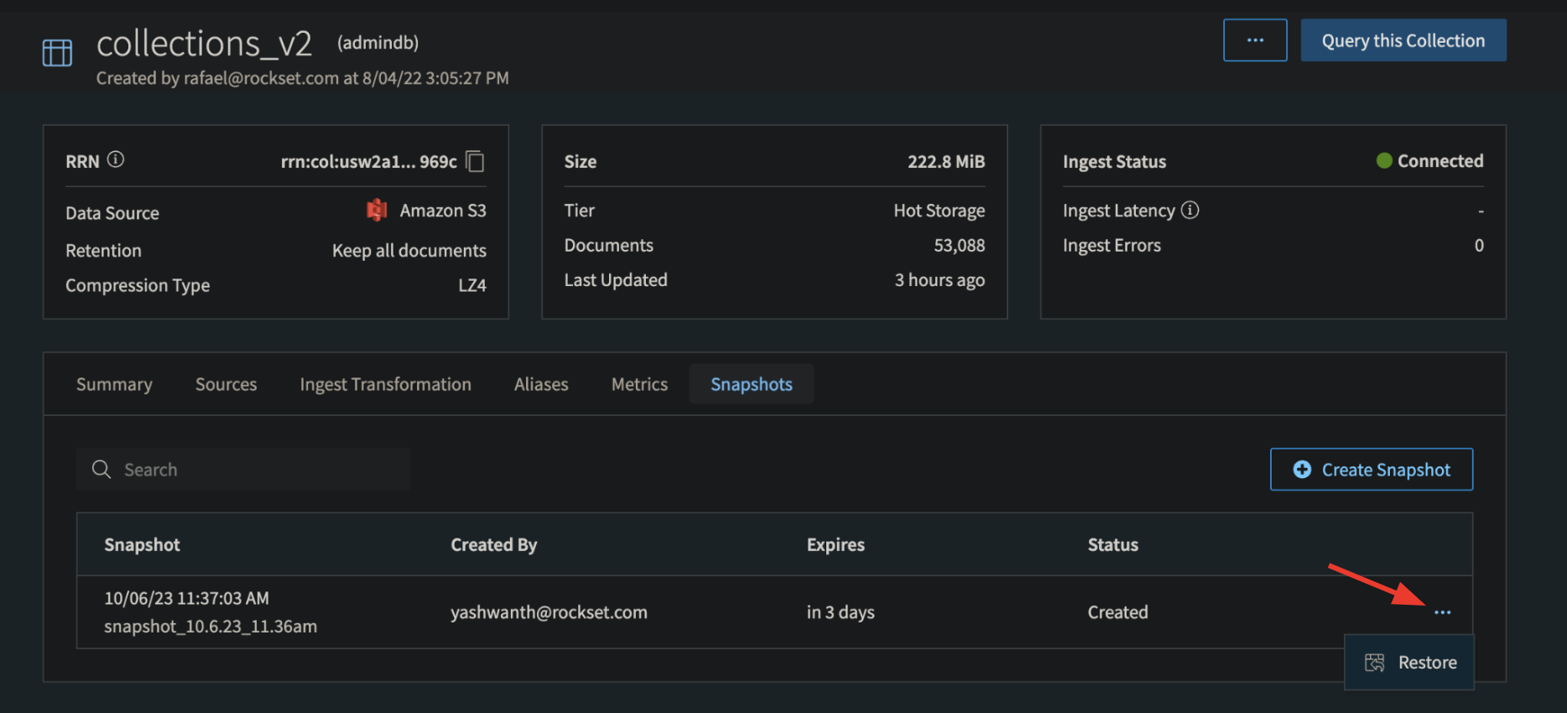This screenshot has width=1567, height=713.
Task: Click the collections_v2 collection title
Action: 204,44
